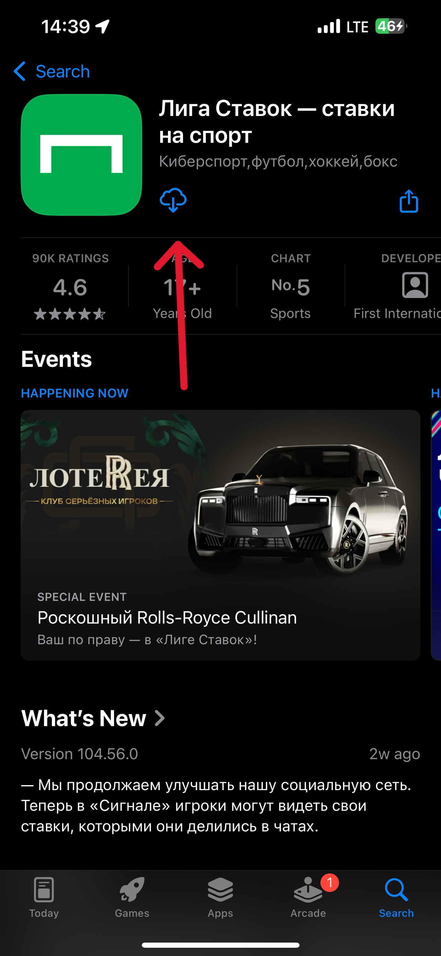Tap the home indicator bar
The height and width of the screenshot is (956, 441).
pos(220,945)
